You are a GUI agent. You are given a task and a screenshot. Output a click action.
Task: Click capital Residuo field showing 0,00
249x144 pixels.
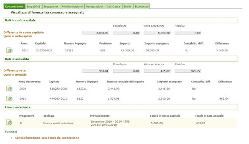click(x=188, y=33)
